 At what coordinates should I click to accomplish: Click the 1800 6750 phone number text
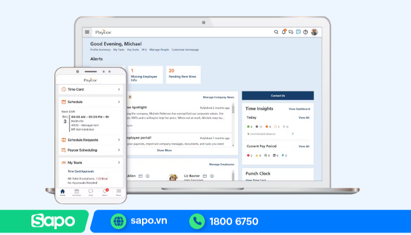(x=234, y=222)
